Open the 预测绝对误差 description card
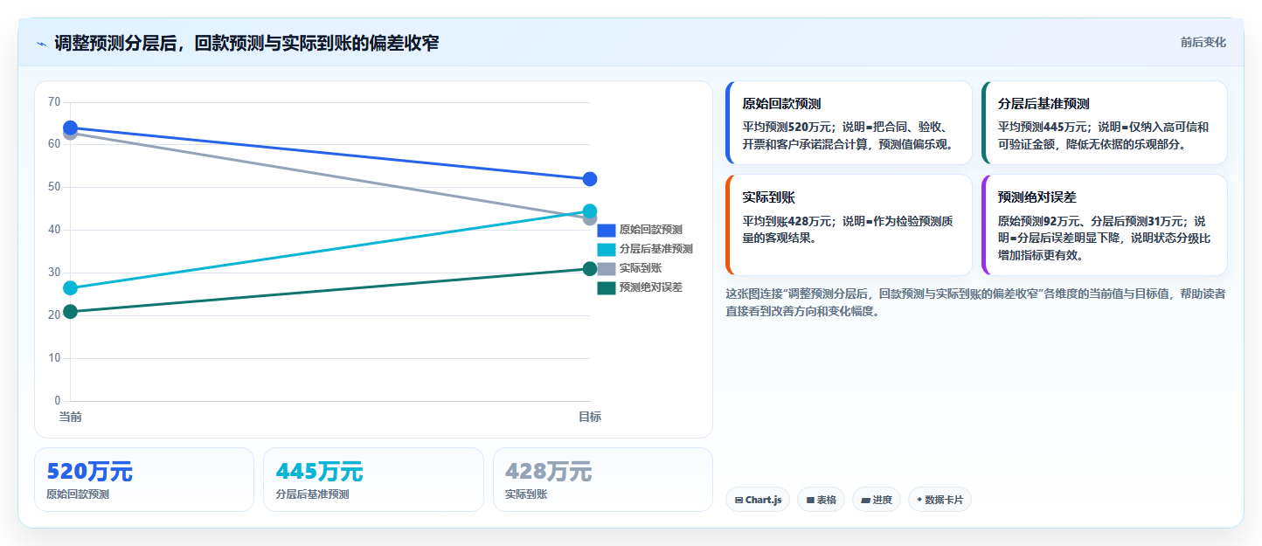Image resolution: width=1262 pixels, height=546 pixels. (x=1104, y=225)
